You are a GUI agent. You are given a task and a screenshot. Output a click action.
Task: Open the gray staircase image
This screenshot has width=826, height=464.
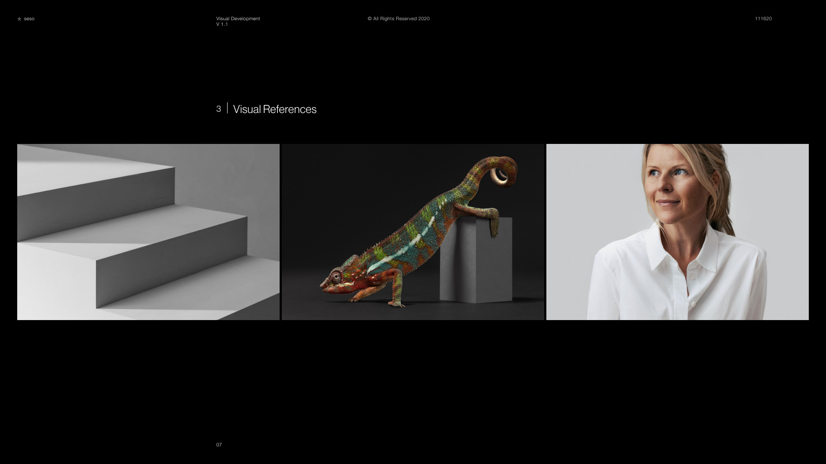[148, 232]
